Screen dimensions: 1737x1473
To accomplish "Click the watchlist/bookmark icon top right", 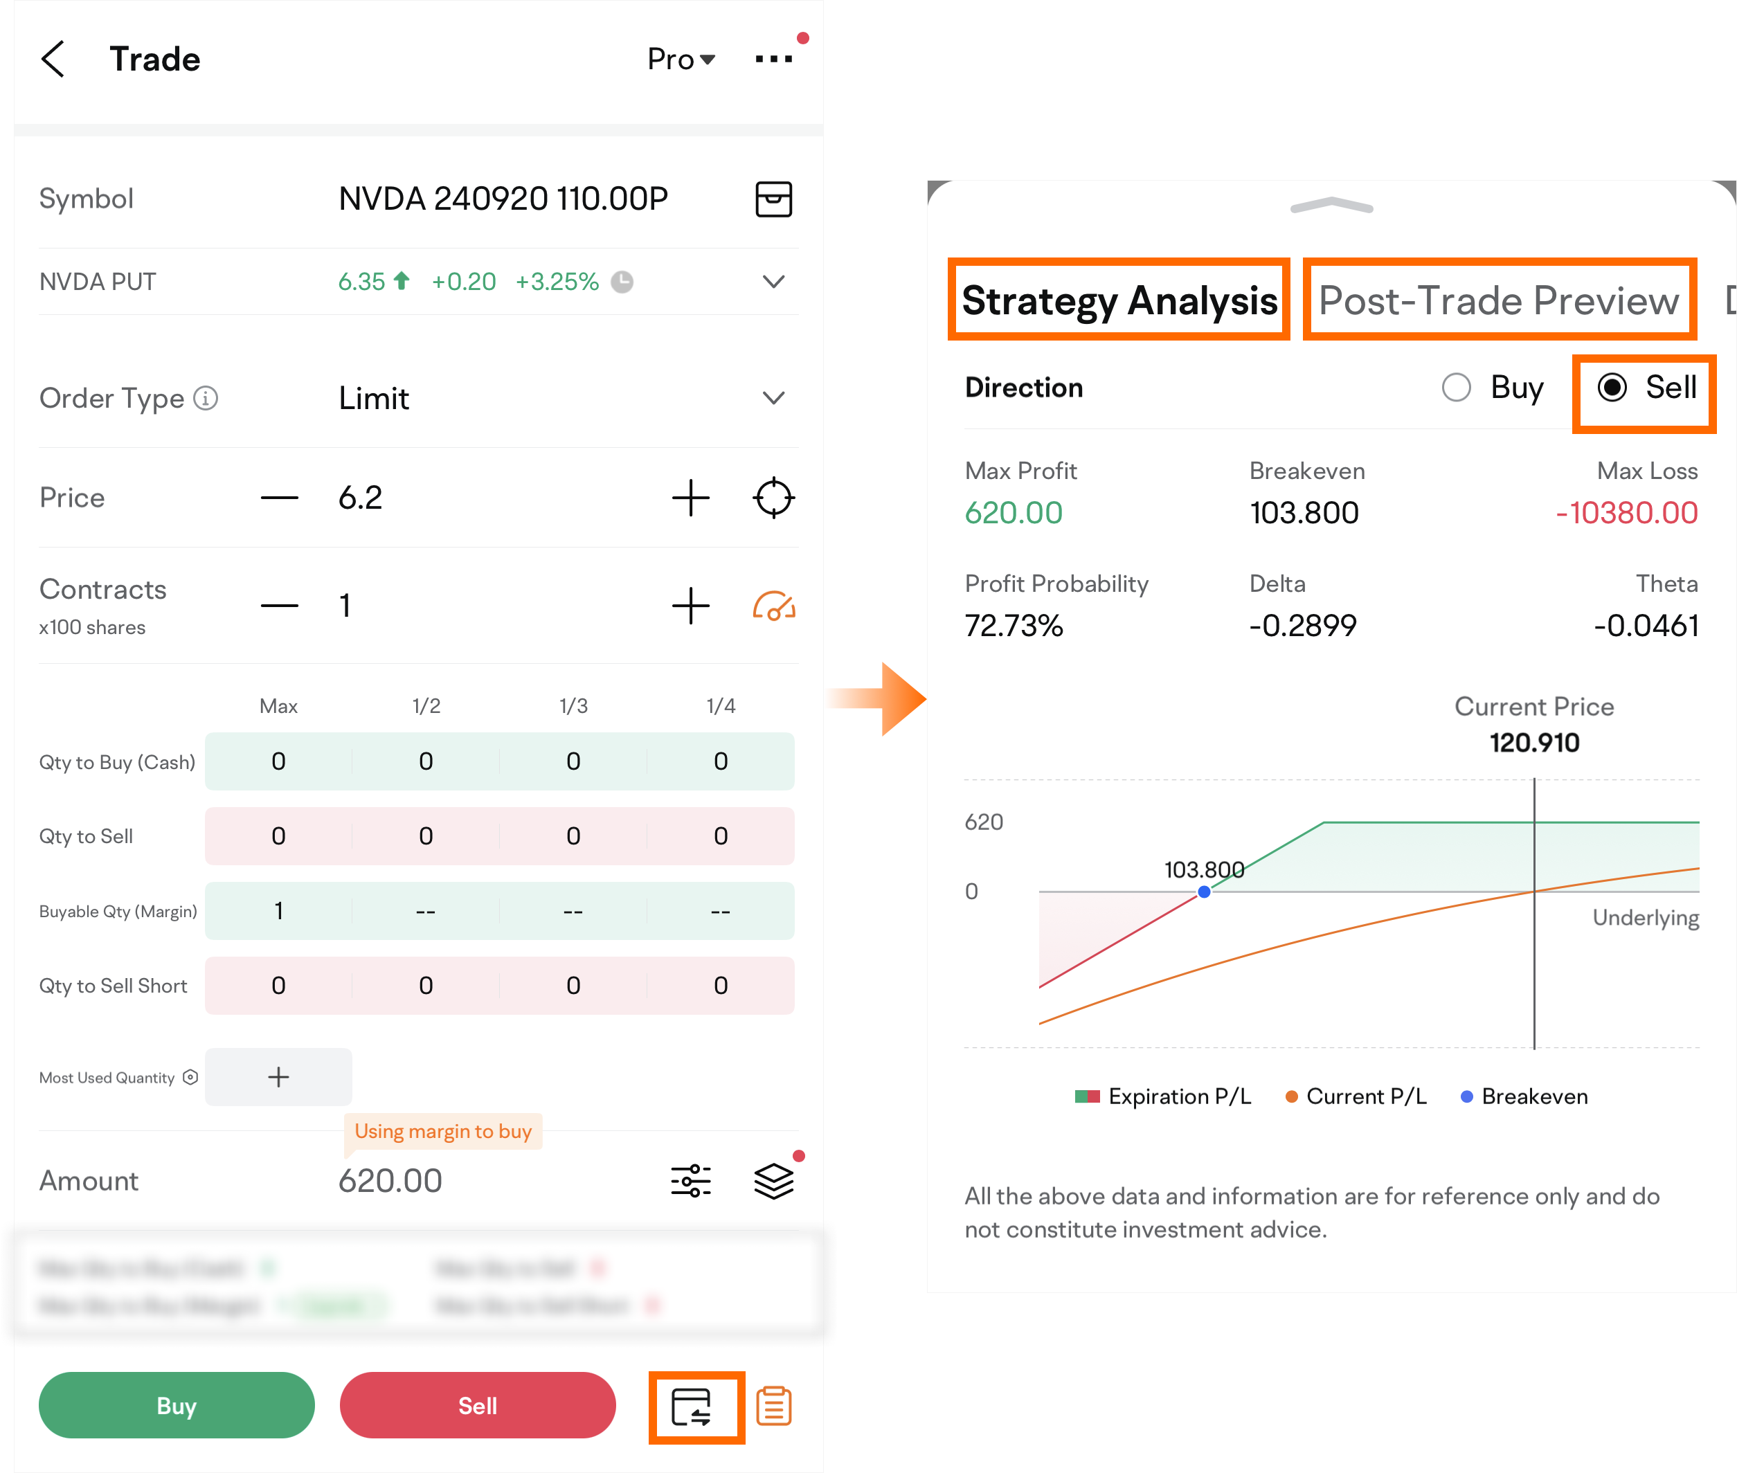I will 773,199.
